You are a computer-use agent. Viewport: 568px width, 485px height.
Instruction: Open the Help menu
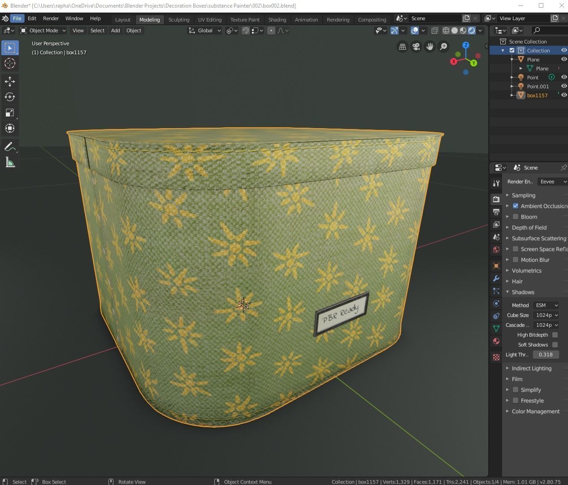click(x=95, y=18)
